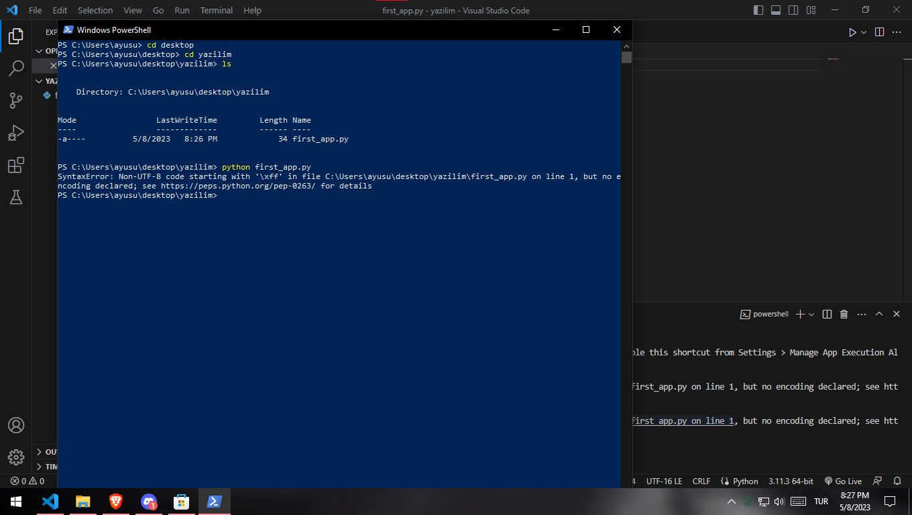Click the Python file icon in the explorer tree
The image size is (912, 515).
(47, 95)
